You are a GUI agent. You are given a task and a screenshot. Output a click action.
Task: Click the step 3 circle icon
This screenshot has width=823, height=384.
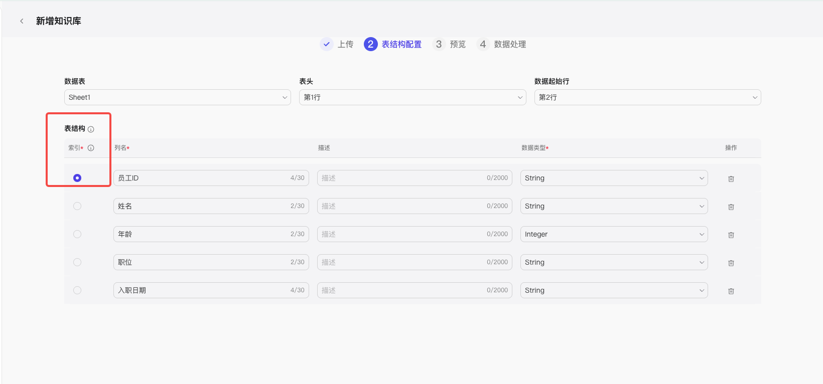point(439,44)
